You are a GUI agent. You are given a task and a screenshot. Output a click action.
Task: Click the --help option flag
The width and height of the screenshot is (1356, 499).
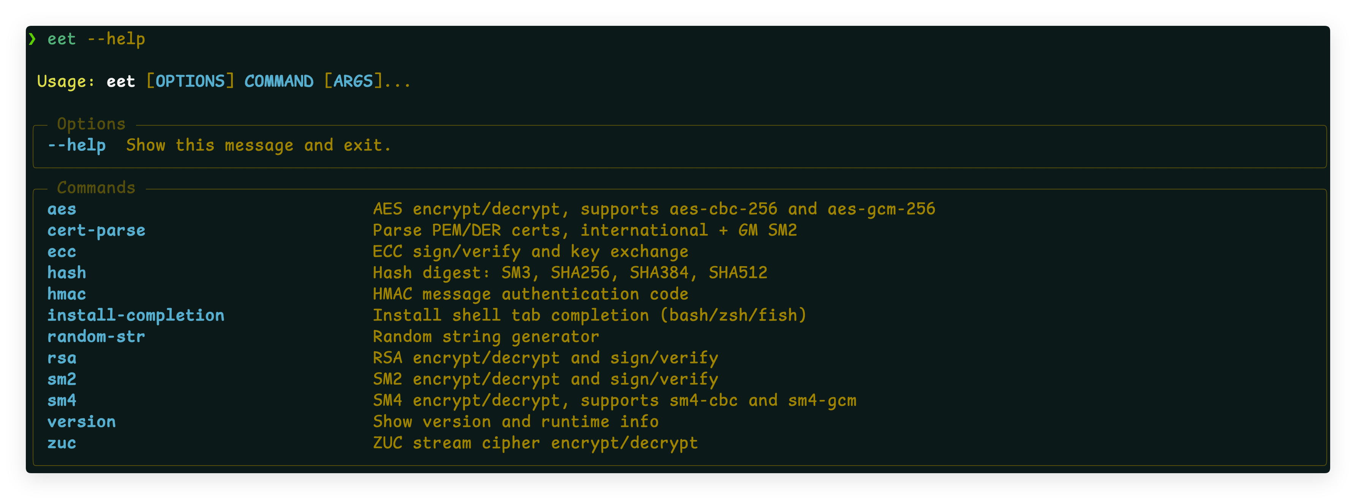click(77, 145)
